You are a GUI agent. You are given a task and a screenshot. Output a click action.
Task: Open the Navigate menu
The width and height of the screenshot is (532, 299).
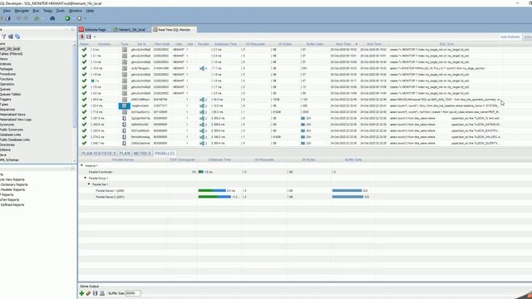(22, 11)
